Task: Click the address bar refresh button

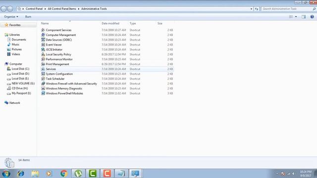Action: pyautogui.click(x=257, y=9)
